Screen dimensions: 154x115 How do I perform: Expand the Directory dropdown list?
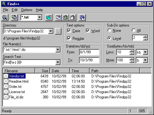tap(51, 31)
